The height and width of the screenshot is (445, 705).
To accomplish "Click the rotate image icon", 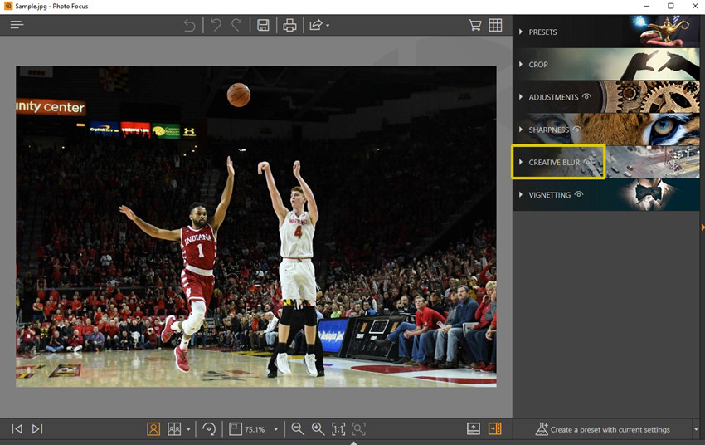I will pos(209,428).
